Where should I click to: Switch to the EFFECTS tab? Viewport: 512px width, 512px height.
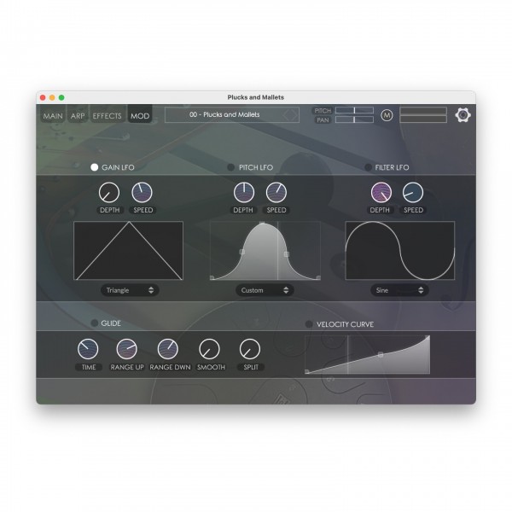tap(107, 115)
